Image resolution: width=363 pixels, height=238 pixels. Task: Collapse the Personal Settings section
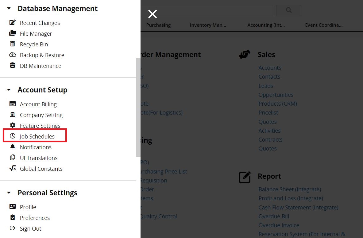coord(9,193)
